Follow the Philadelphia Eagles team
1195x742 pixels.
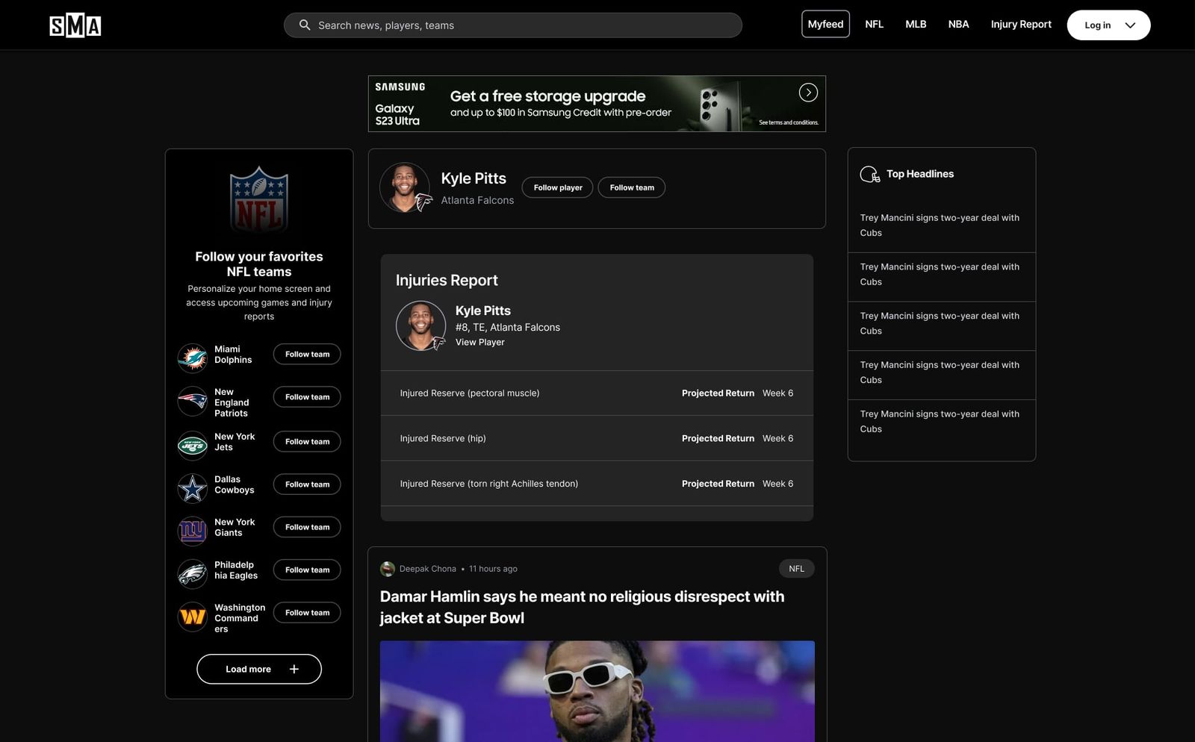(307, 570)
